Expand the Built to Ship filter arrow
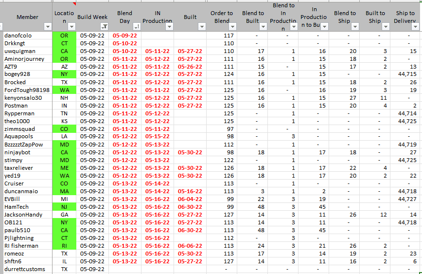The width and height of the screenshot is (422, 274). 386,27
